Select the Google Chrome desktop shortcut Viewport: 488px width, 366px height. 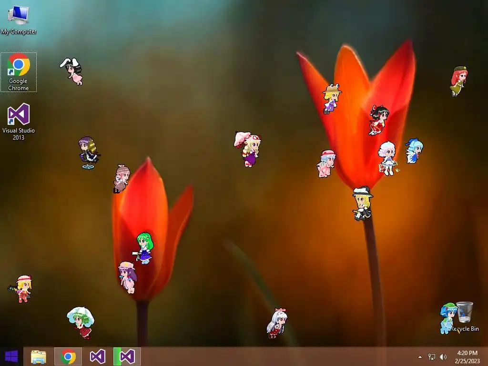coord(19,72)
